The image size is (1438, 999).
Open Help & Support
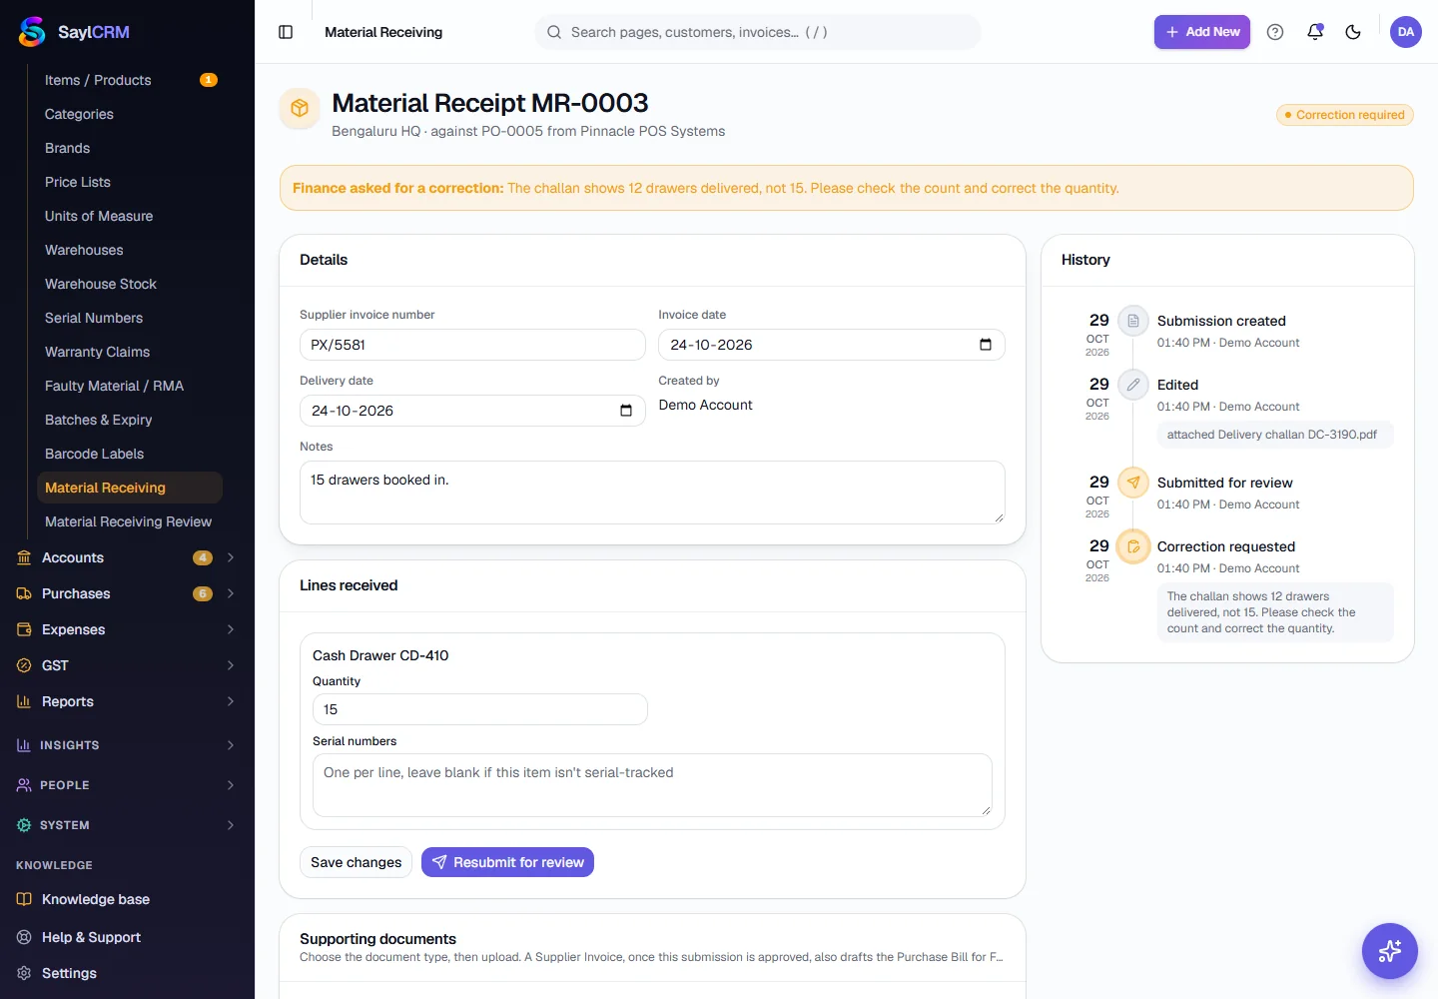[x=127, y=937]
